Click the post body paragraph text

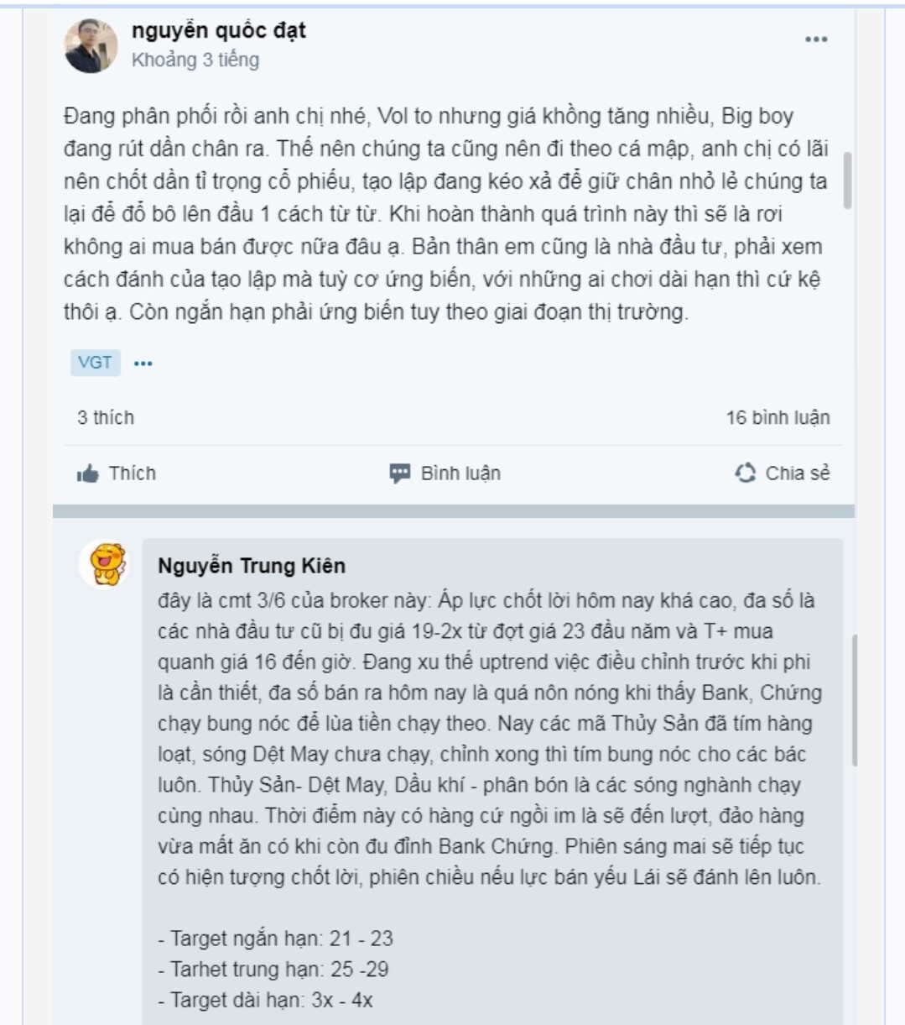(x=445, y=214)
